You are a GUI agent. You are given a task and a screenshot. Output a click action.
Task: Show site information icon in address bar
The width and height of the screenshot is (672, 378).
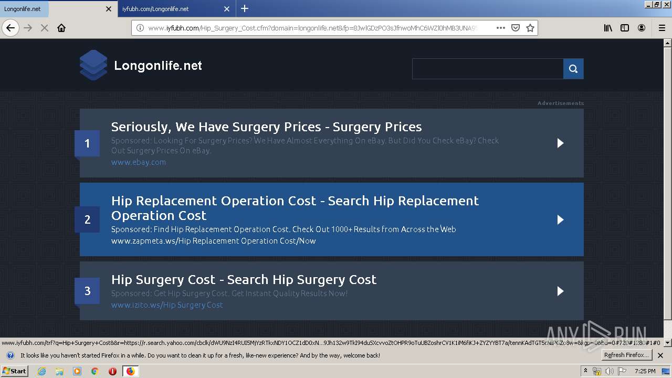(140, 28)
